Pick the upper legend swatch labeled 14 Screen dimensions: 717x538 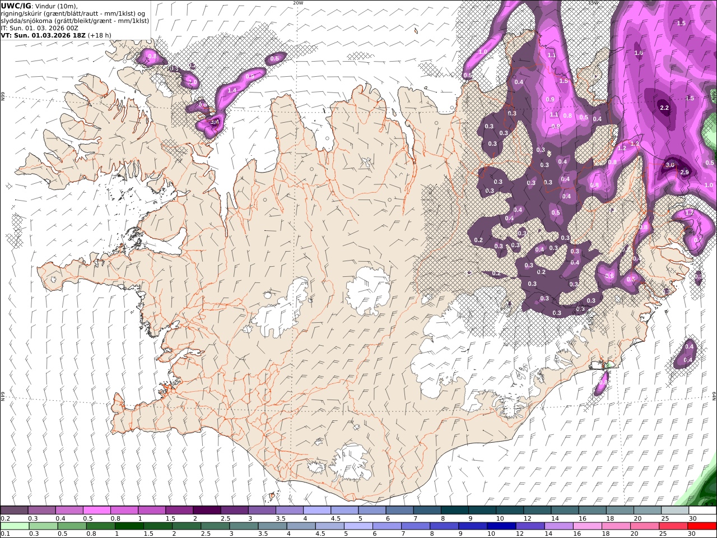click(565, 510)
